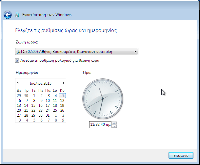
Task: Show previous month in the calendar
Action: pos(18,83)
